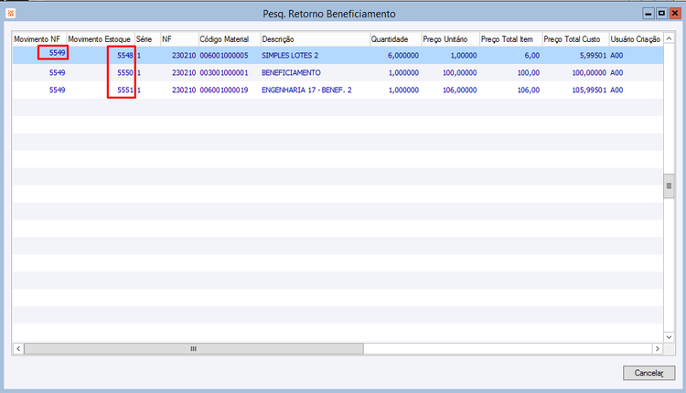Click total cost value 5,99501

pos(593,56)
